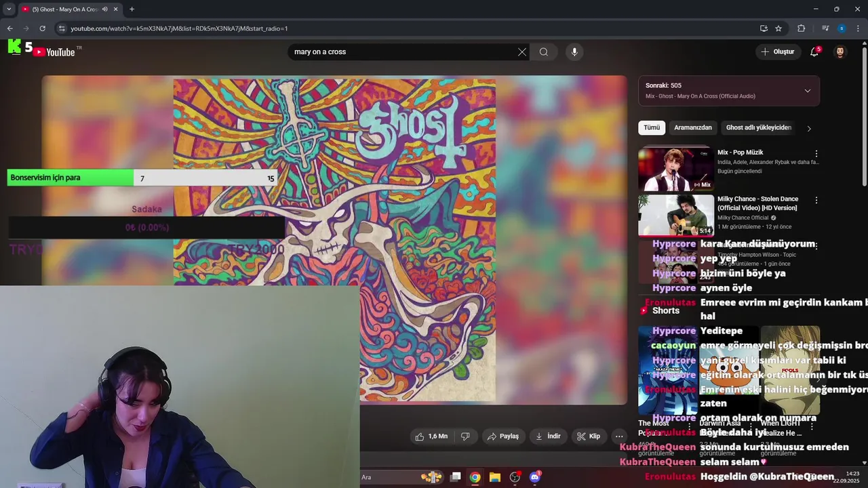The height and width of the screenshot is (488, 868).
Task: Open the install/cast icon in the address bar
Action: point(764,28)
